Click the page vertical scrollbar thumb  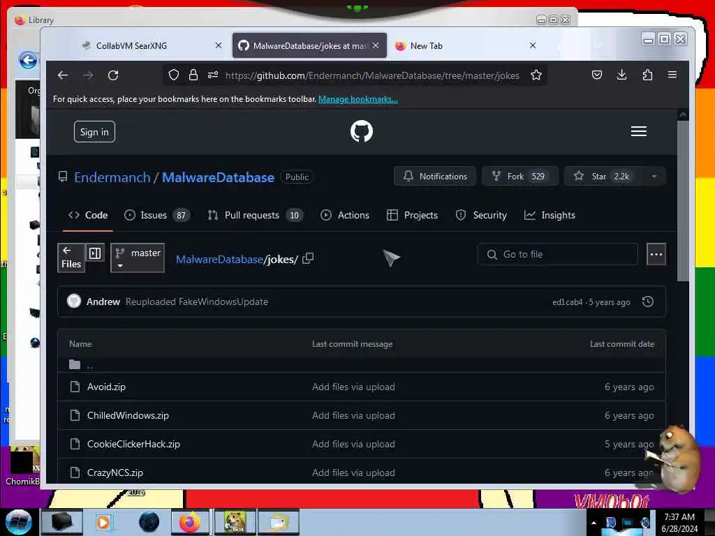tap(683, 200)
